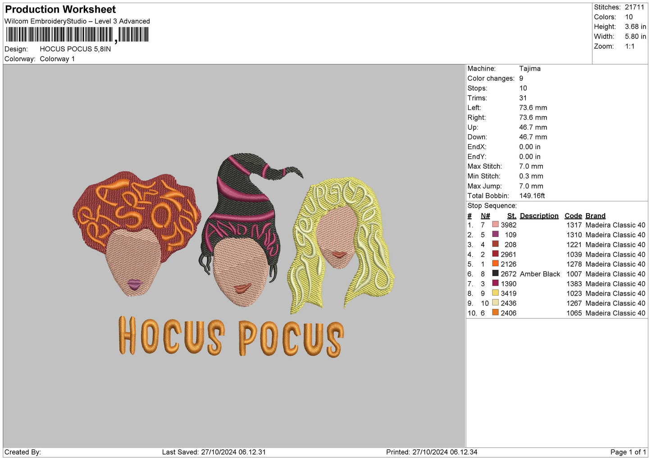Click the brown swatch for stop 3 (code 1221)

[x=496, y=245]
